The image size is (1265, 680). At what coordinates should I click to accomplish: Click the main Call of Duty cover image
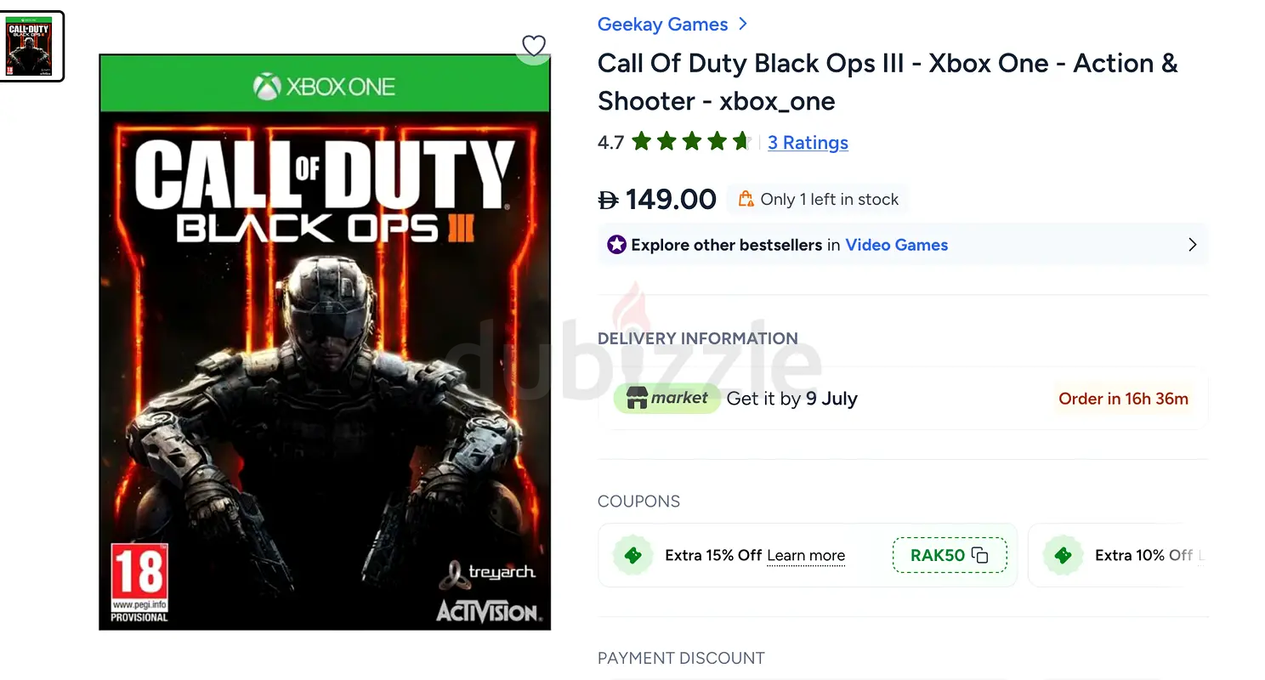pyautogui.click(x=325, y=342)
